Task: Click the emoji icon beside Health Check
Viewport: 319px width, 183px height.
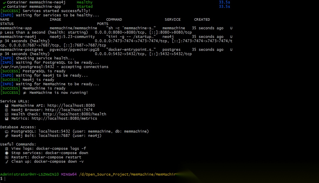Action: point(7,114)
